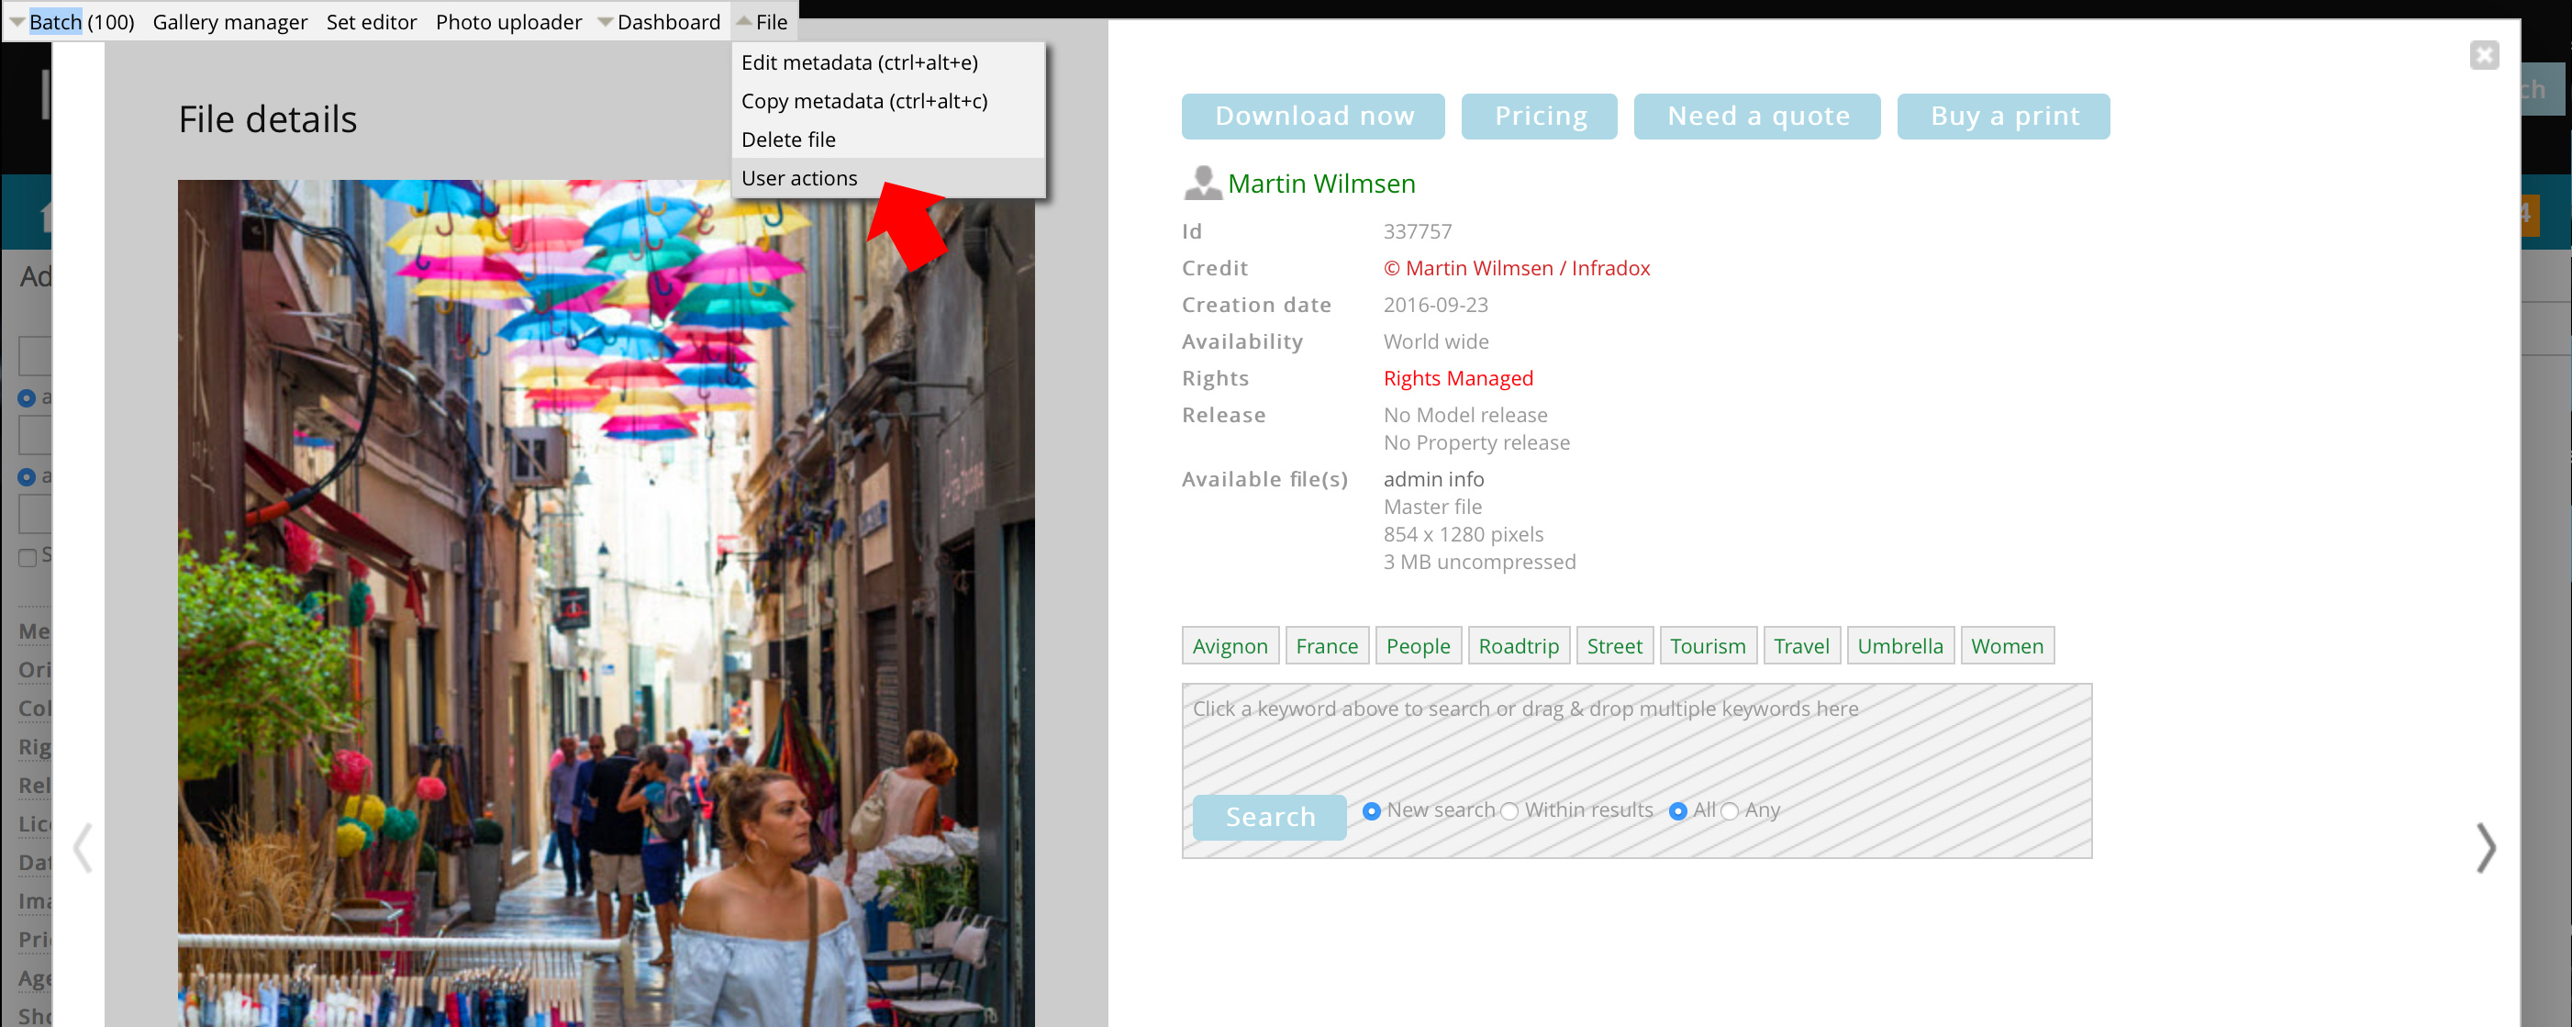
Task: Click admin info text
Action: pos(1434,478)
